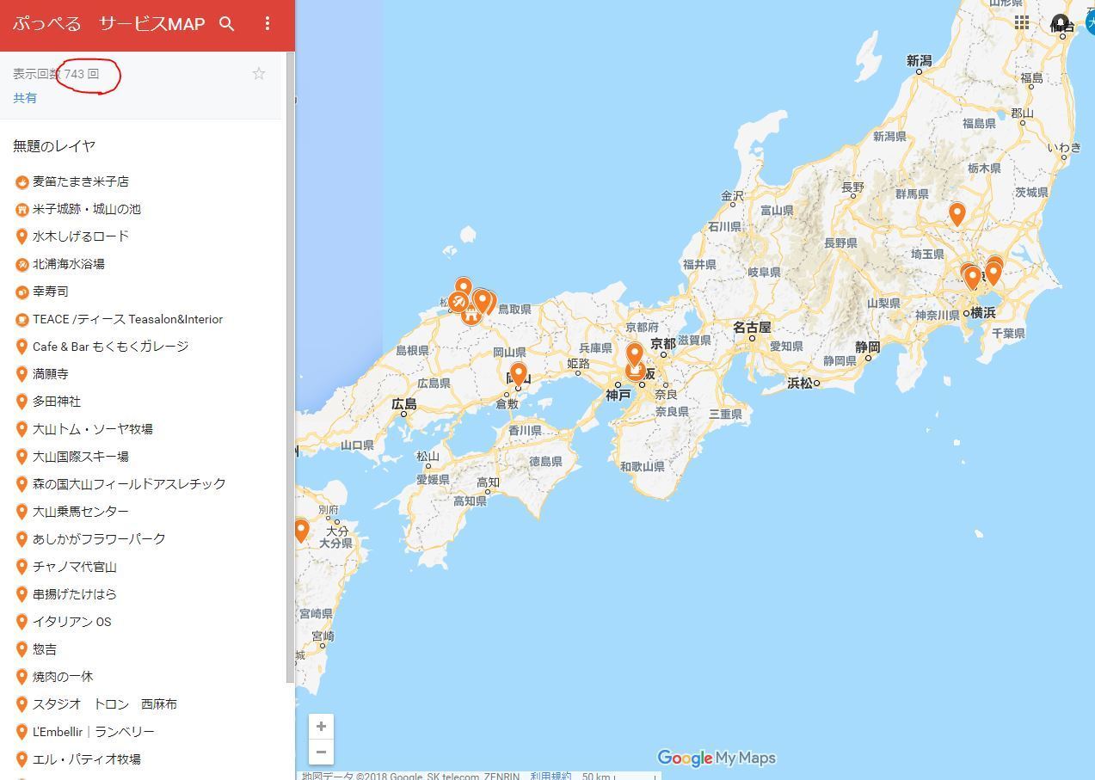Open the 利用規約 terms link
Viewport: 1095px width, 780px height.
point(551,776)
